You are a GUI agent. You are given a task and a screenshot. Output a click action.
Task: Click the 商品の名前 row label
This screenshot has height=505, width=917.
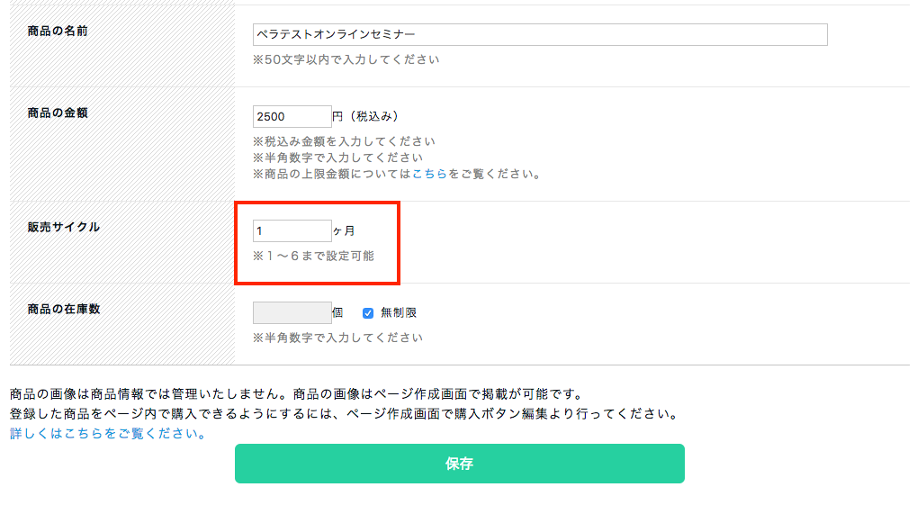[x=58, y=31]
